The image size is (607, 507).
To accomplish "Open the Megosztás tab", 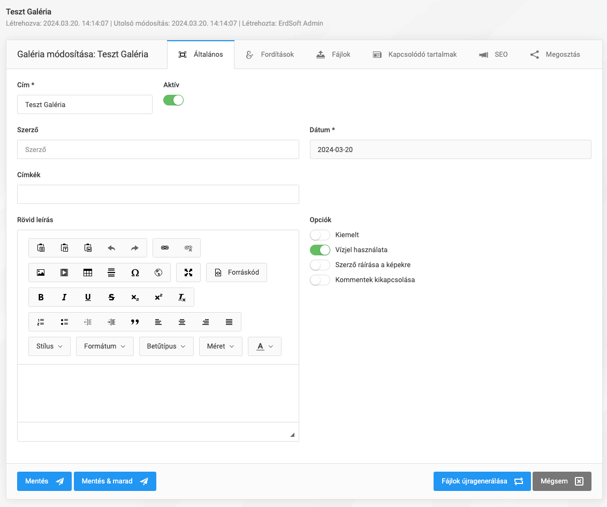I will coord(555,55).
